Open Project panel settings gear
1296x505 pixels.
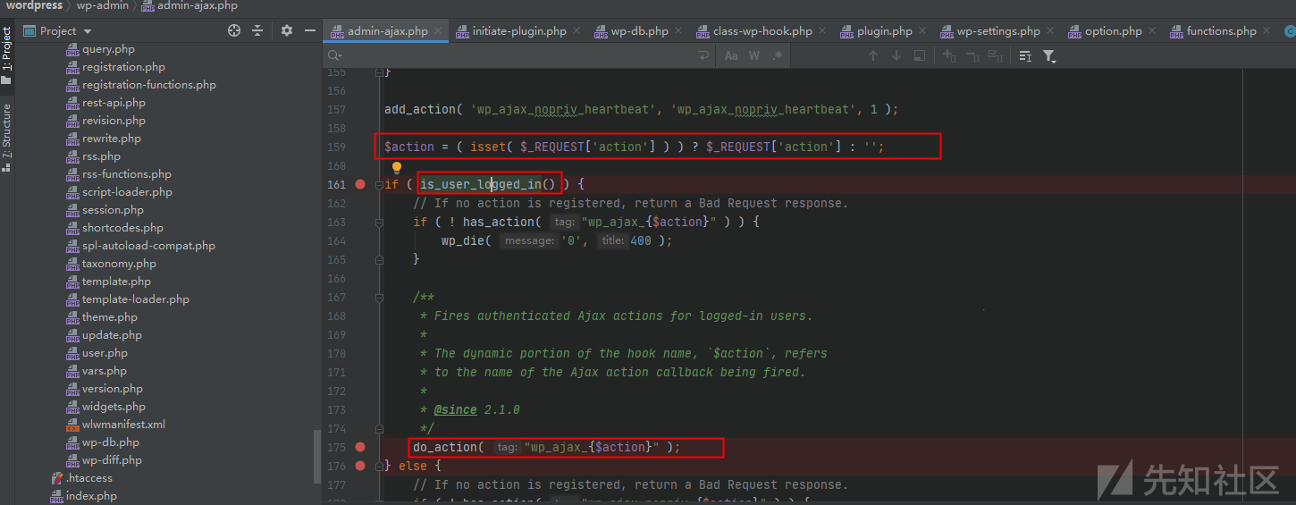click(287, 30)
